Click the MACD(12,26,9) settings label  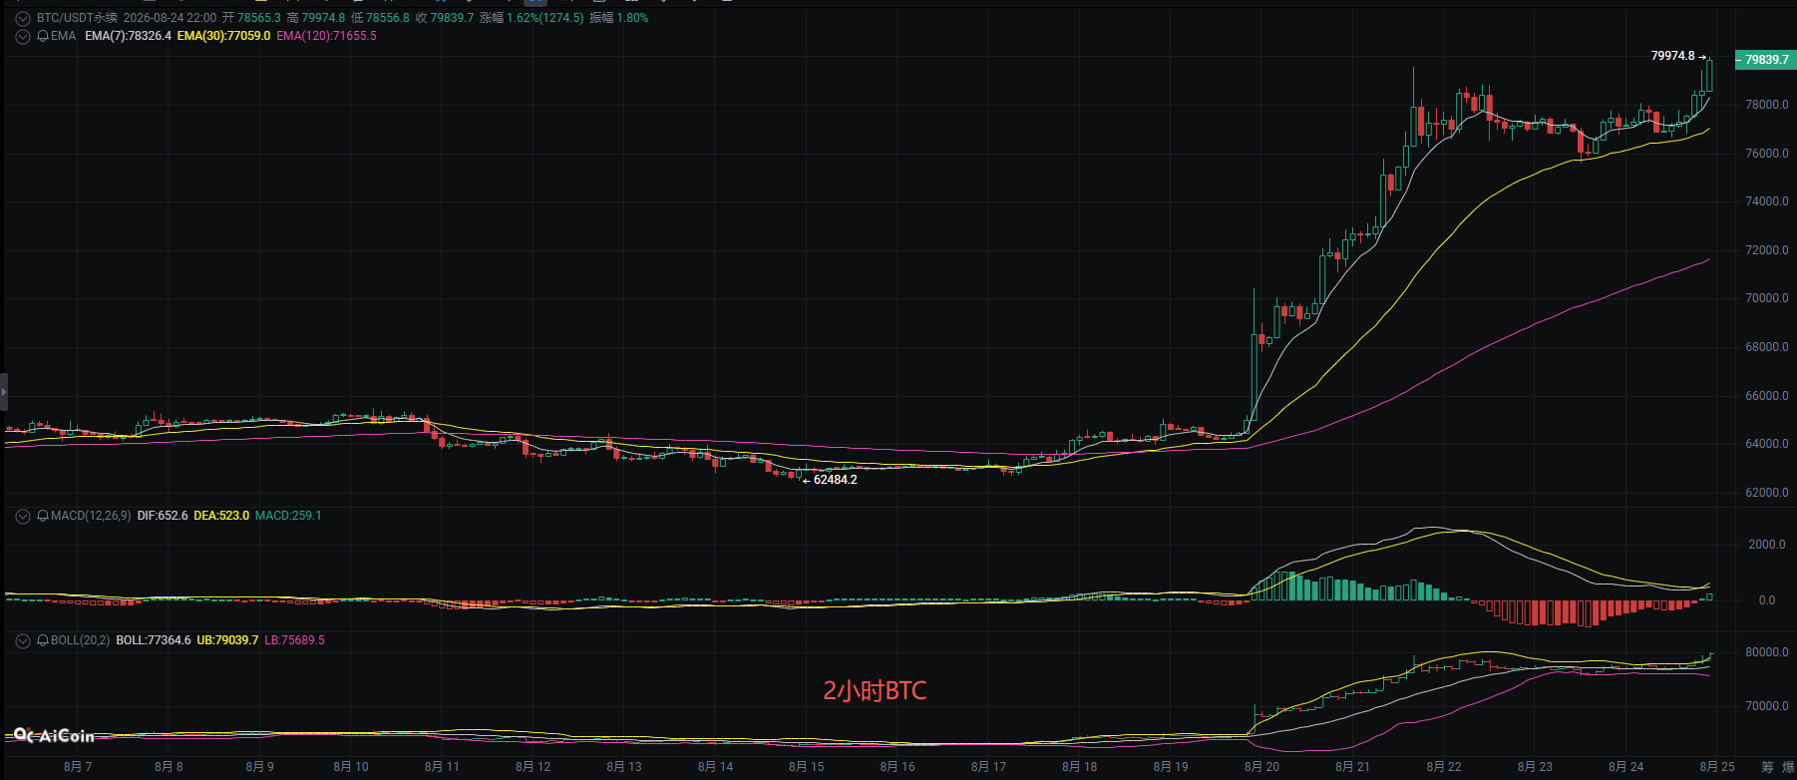pyautogui.click(x=91, y=516)
